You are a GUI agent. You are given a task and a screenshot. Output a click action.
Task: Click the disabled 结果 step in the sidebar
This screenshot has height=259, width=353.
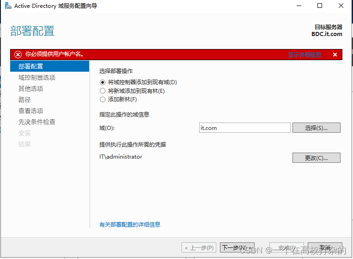coord(24,144)
